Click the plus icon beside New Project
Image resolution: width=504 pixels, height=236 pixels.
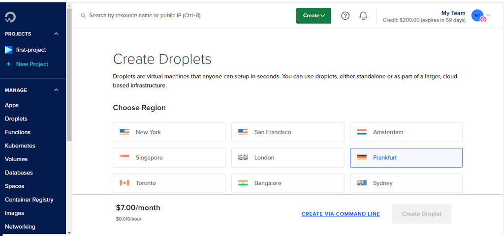8,64
